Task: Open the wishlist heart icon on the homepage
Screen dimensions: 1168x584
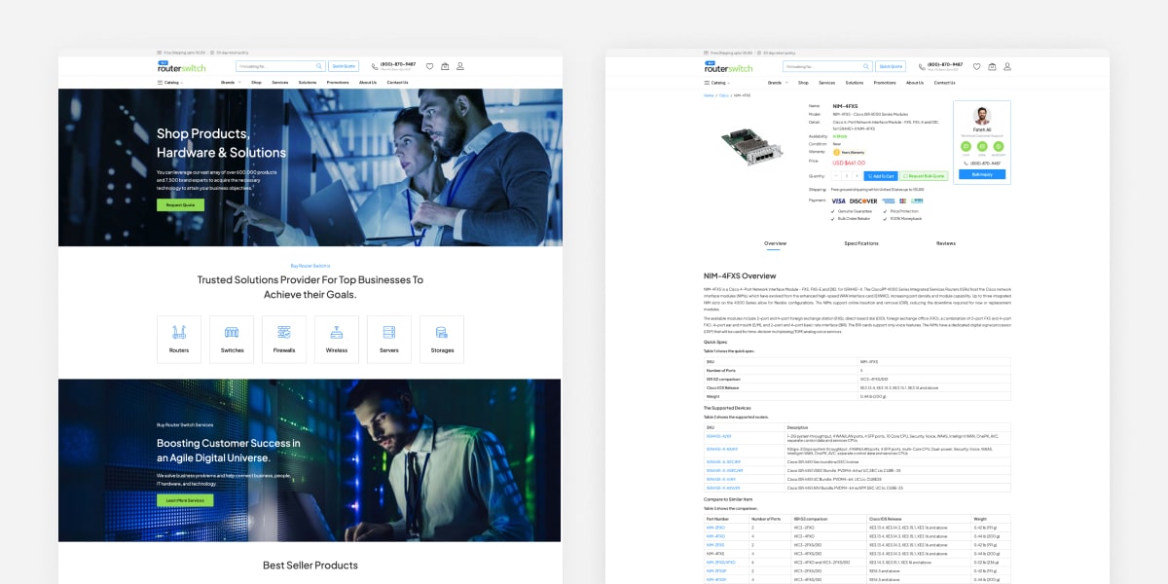Action: point(429,66)
